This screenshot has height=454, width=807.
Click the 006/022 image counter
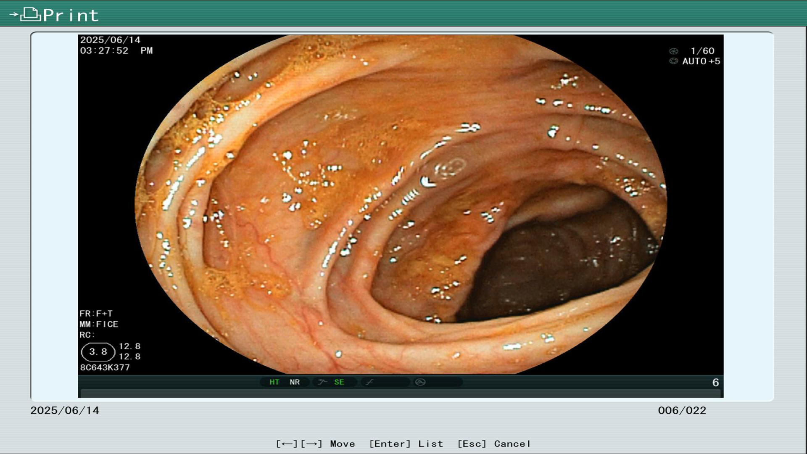tap(682, 411)
